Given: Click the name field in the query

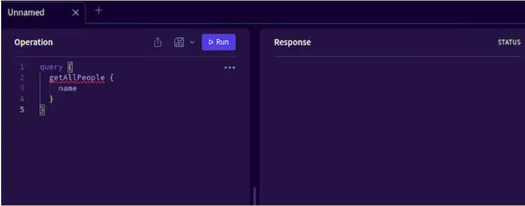Looking at the screenshot, I should pyautogui.click(x=68, y=89).
